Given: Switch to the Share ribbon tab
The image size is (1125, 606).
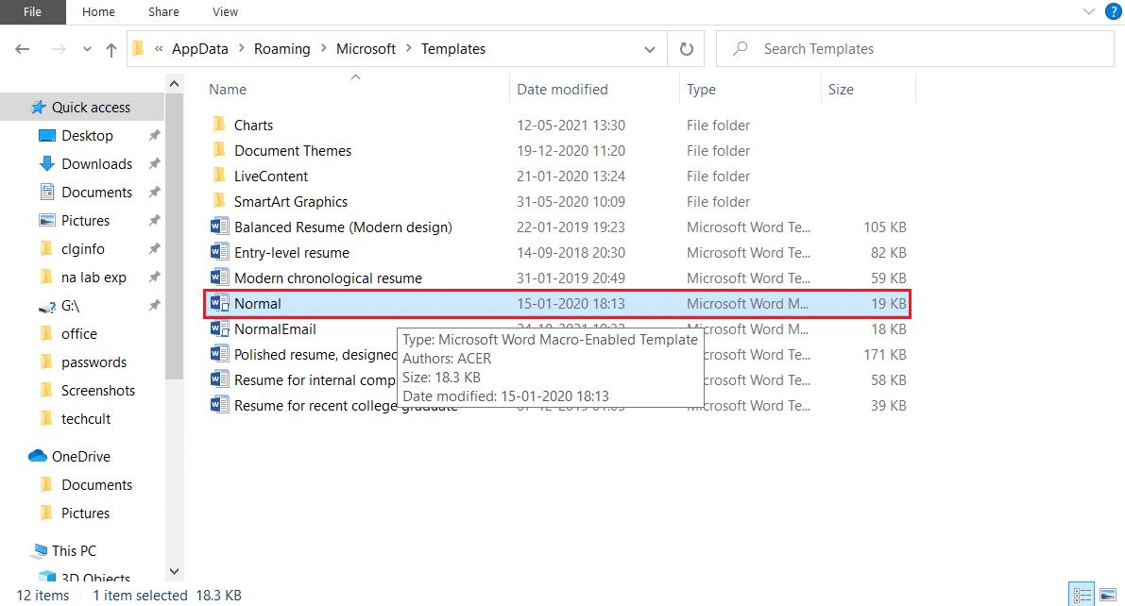Looking at the screenshot, I should click(163, 12).
